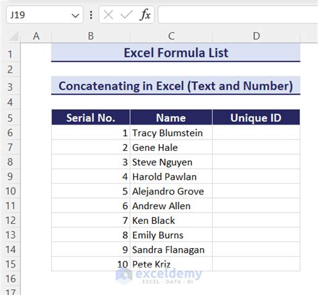The width and height of the screenshot is (318, 295).
Task: Select row 13 header
Action: tap(10, 235)
